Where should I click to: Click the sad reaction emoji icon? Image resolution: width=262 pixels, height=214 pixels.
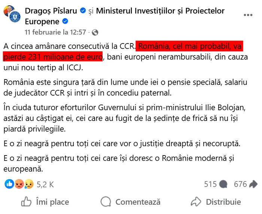click(28, 184)
